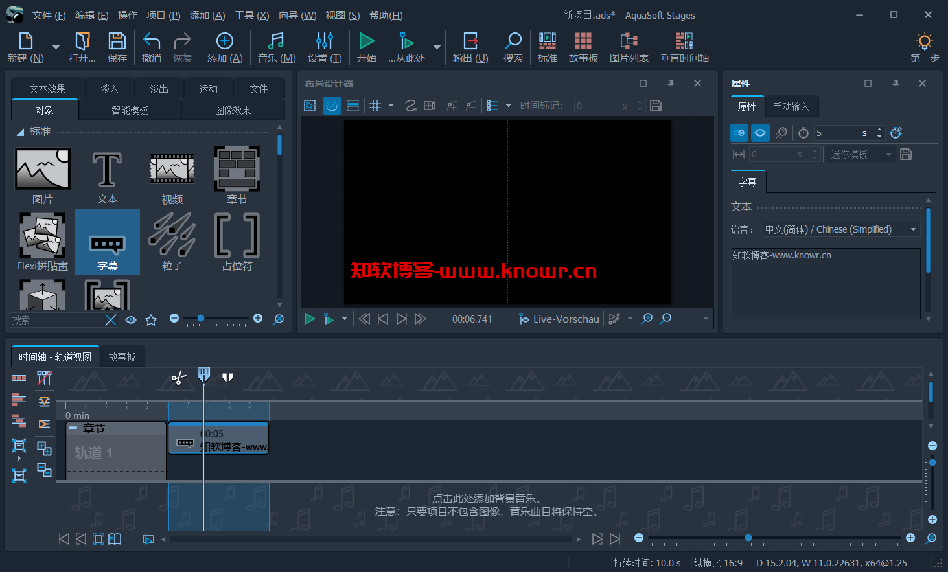
Task: Open the 文件 (F) menu
Action: [x=49, y=15]
